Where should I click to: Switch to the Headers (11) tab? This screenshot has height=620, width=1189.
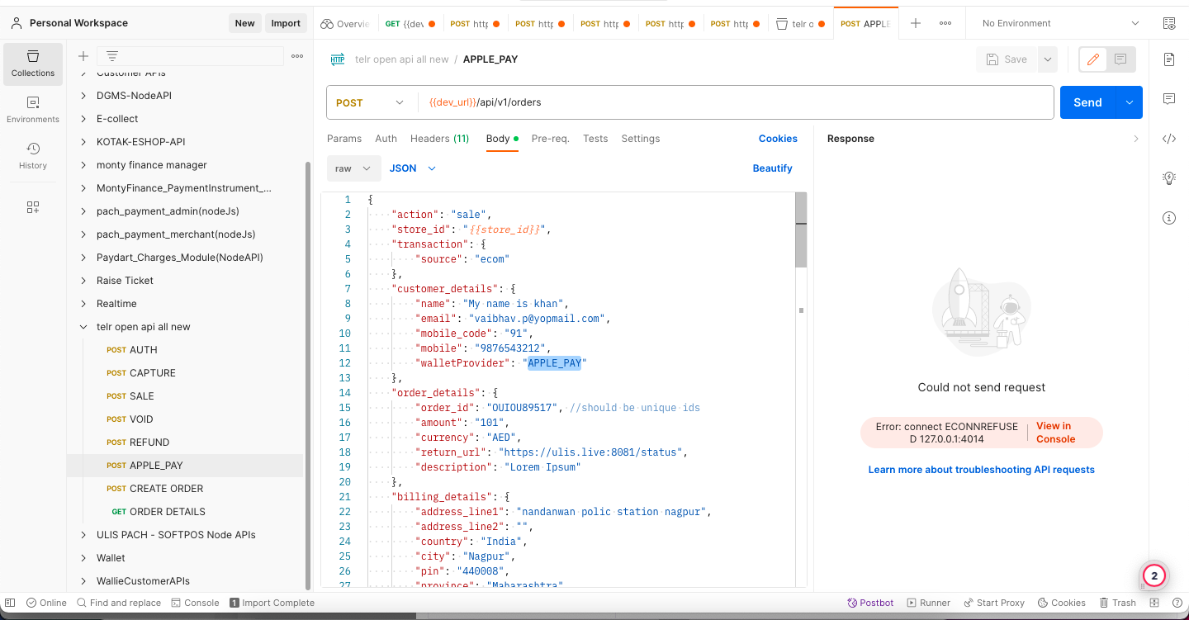[439, 139]
